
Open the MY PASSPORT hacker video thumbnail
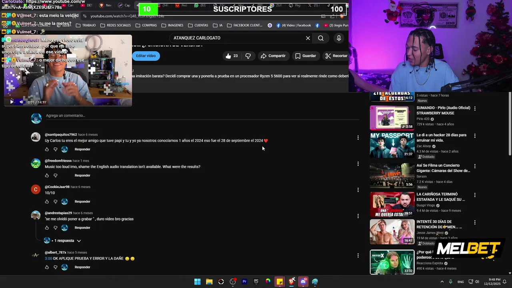click(x=392, y=145)
